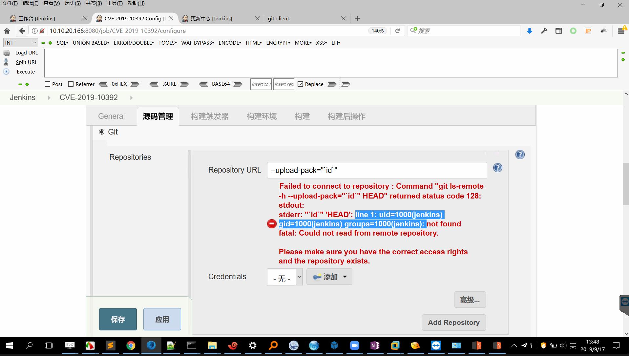Click the site information icon in address bar

[34, 31]
